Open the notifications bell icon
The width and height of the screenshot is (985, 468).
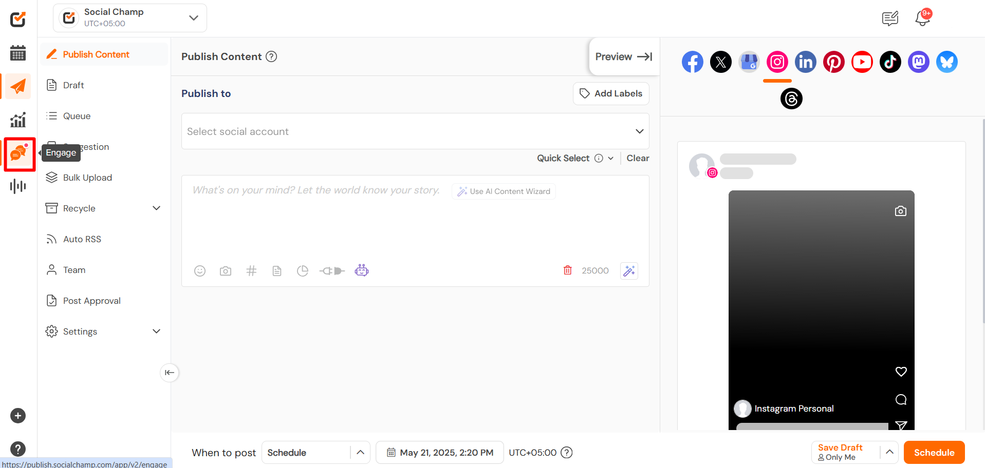923,18
